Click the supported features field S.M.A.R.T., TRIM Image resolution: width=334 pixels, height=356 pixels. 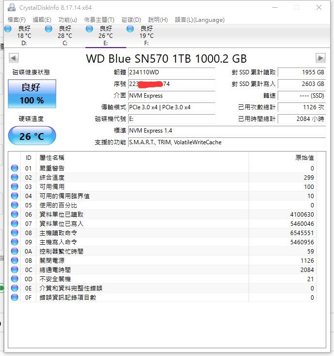click(227, 142)
